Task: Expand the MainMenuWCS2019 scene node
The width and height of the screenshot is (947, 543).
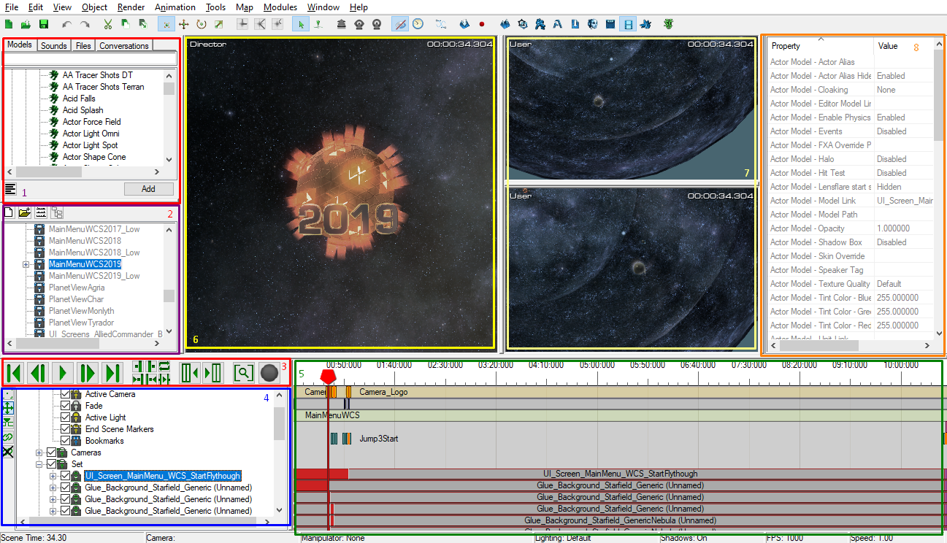Action: coord(26,264)
